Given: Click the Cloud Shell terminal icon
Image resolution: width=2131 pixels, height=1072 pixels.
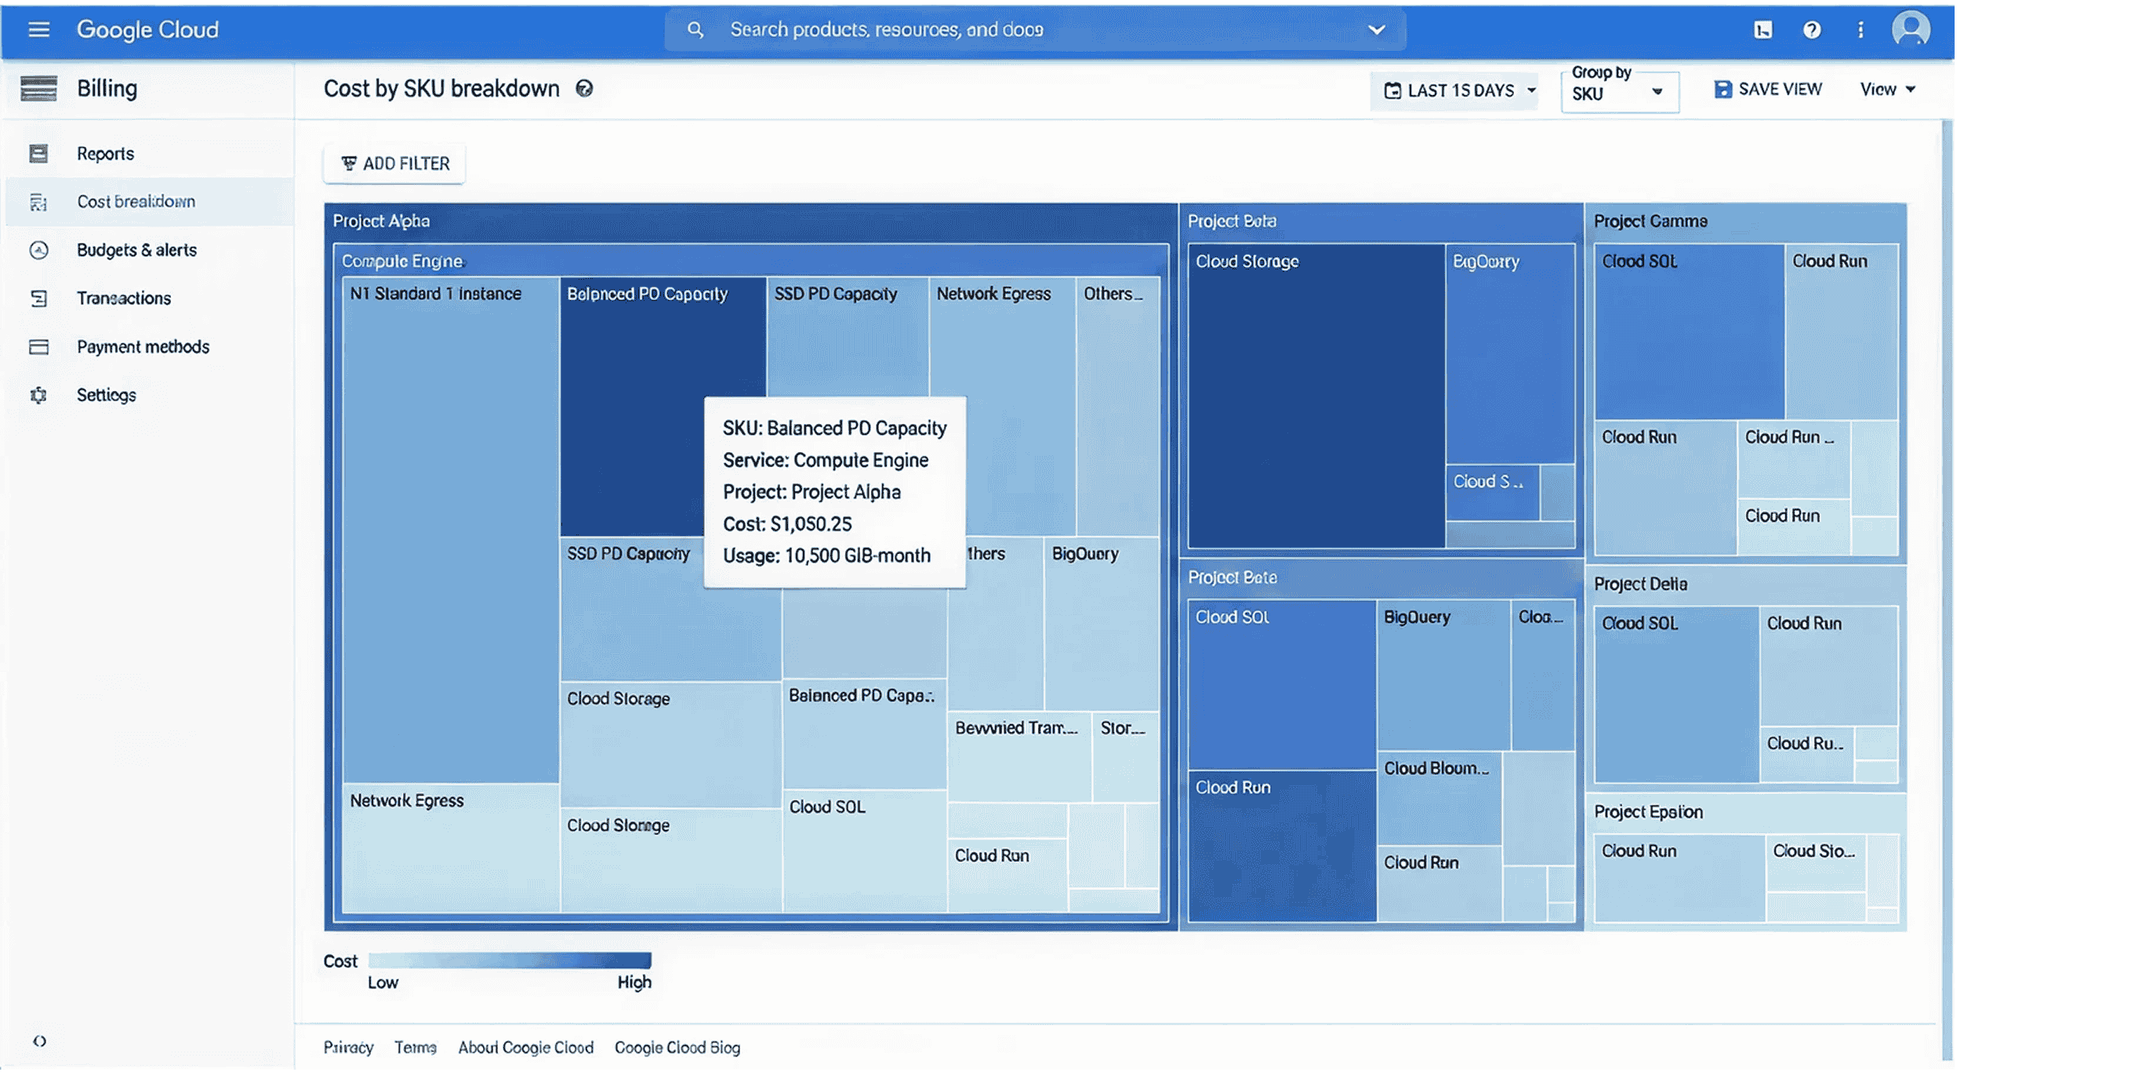Looking at the screenshot, I should (x=1763, y=30).
